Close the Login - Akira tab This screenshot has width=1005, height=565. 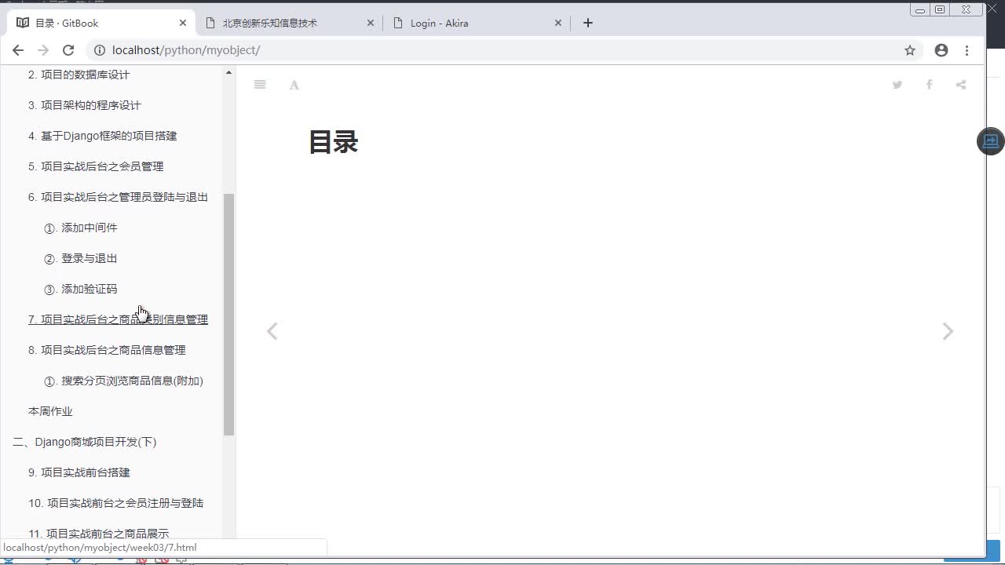point(558,23)
